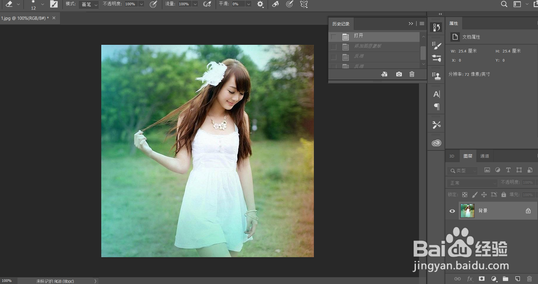The image size is (538, 284).
Task: Collapse the panel dock double-arrow
Action: pos(440,14)
